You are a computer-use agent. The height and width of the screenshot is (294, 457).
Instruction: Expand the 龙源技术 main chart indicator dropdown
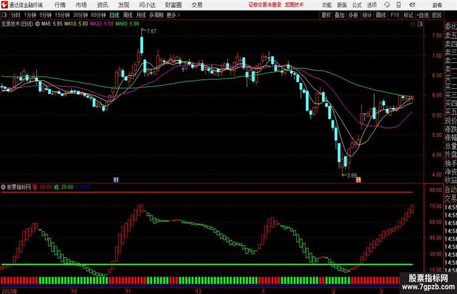tap(37, 24)
